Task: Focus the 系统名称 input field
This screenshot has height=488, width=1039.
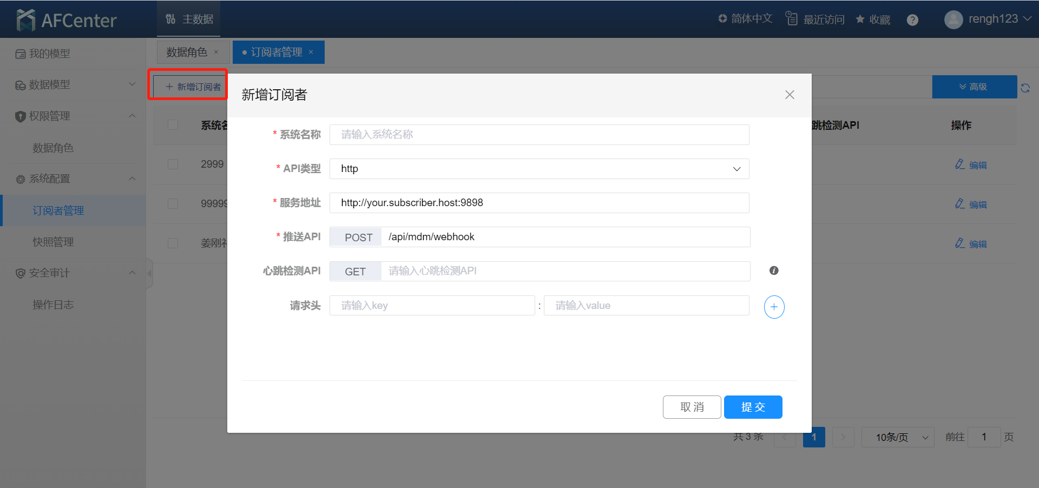Action: [539, 135]
